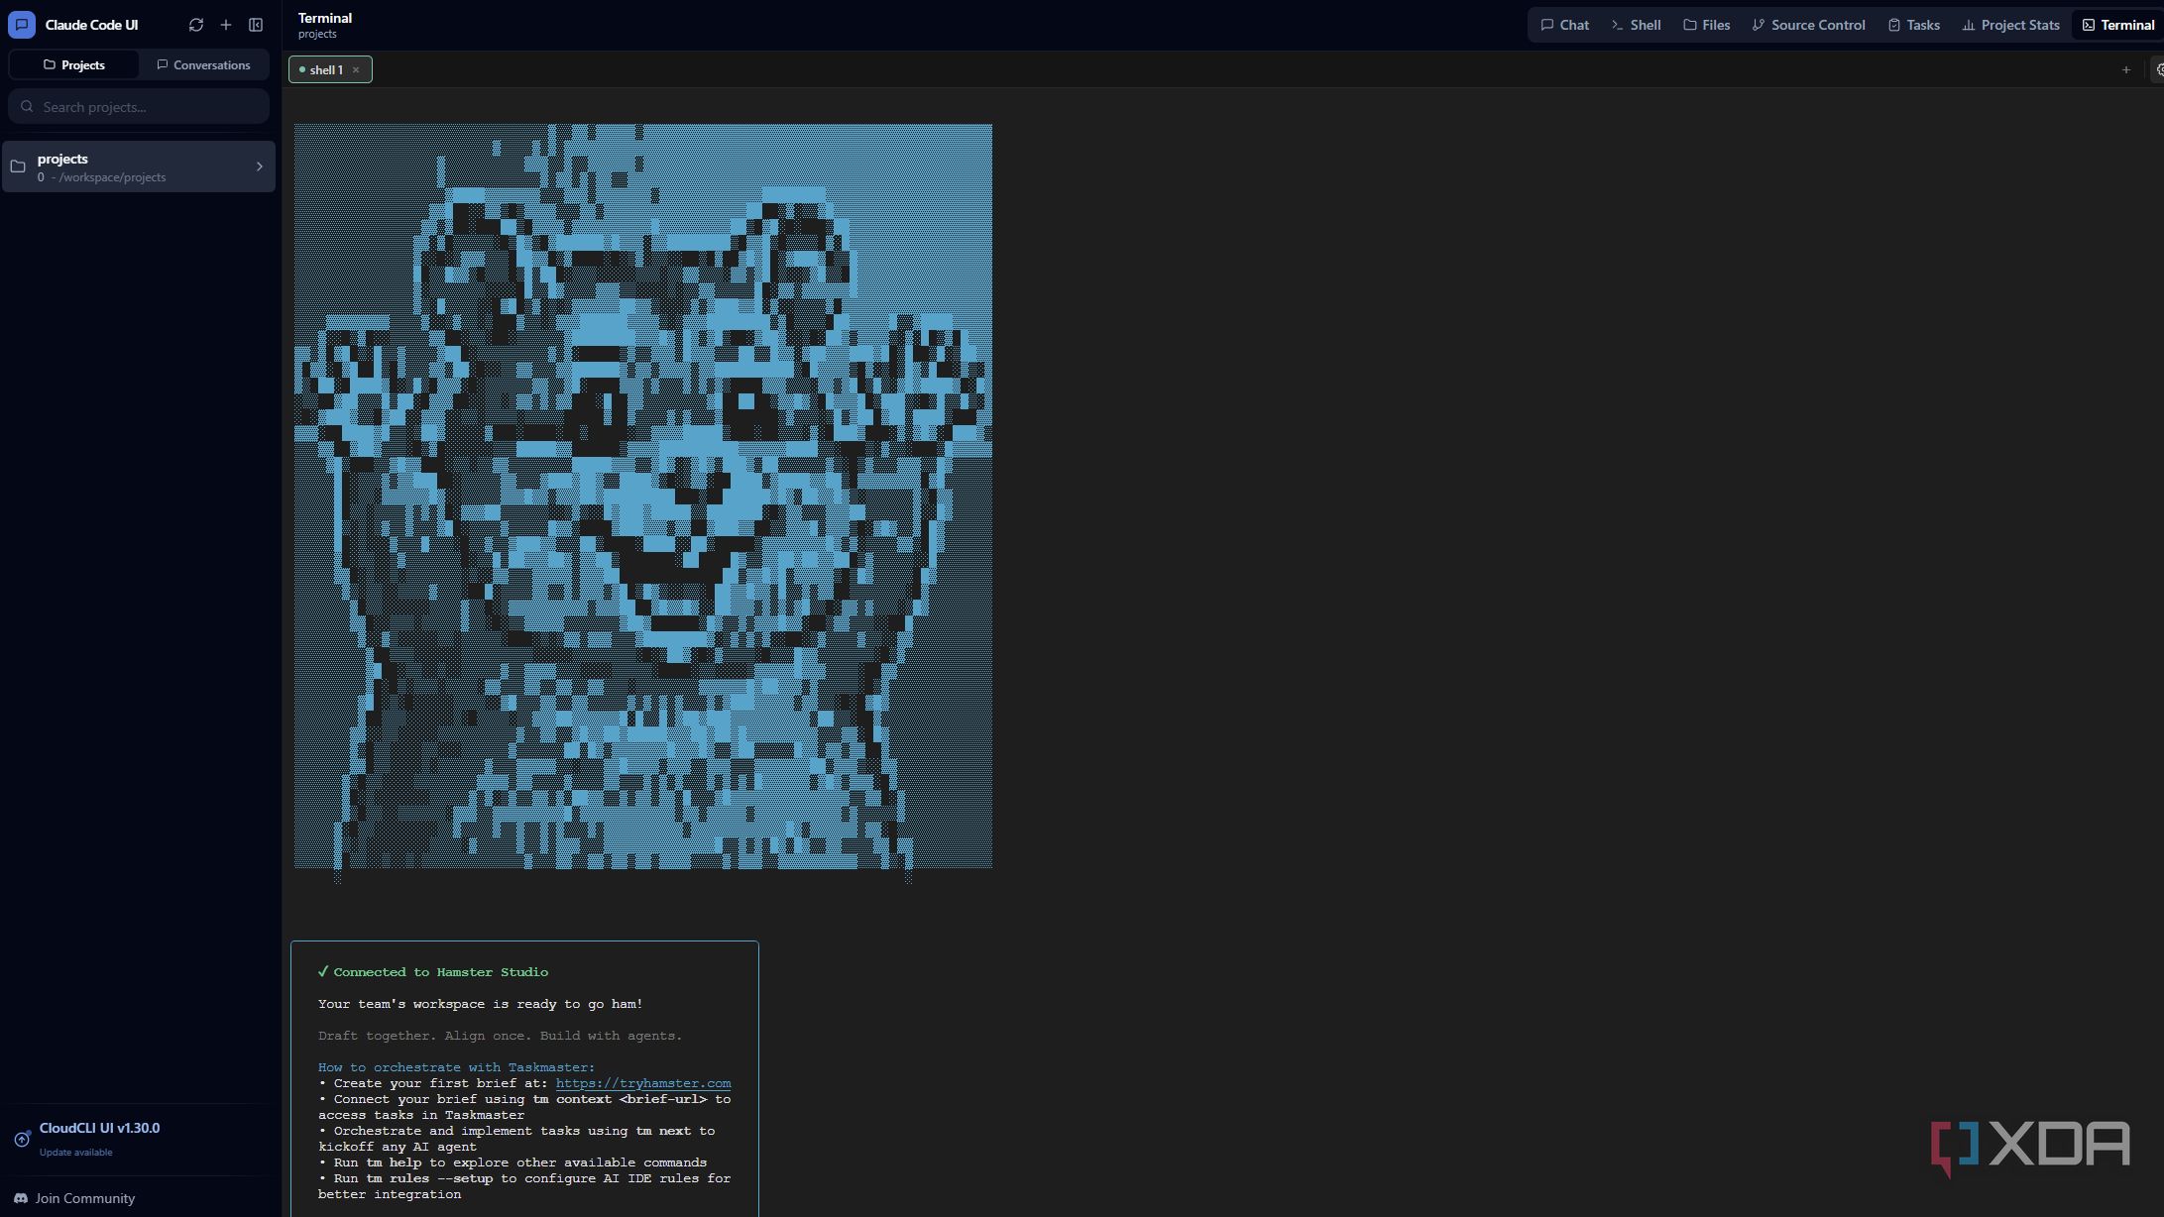
Task: Switch to the Conversations tab
Action: [203, 65]
